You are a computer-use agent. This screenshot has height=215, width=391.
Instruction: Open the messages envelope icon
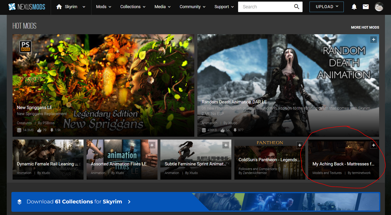coord(366,6)
